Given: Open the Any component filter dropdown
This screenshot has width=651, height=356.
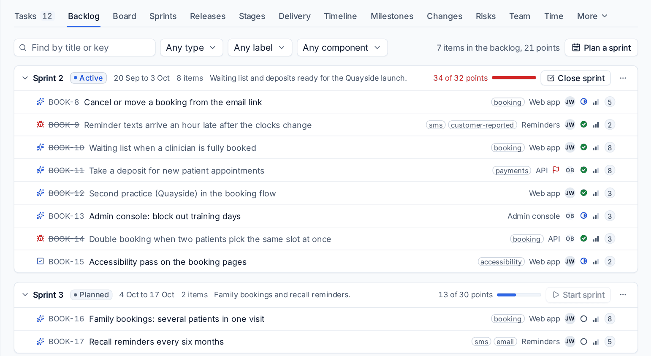Looking at the screenshot, I should 342,48.
